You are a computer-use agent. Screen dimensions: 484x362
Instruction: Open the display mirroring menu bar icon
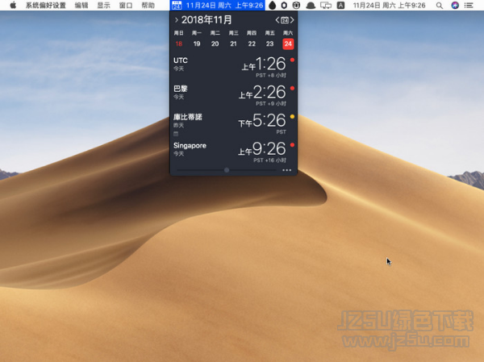[326, 6]
